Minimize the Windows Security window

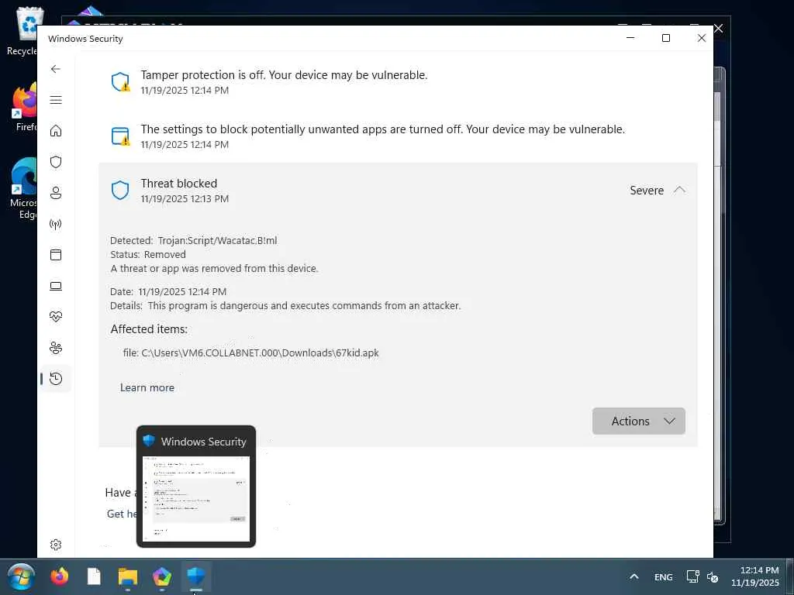click(630, 38)
